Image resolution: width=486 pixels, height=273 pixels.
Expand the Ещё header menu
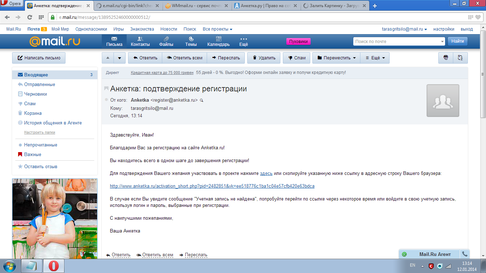[x=244, y=42]
